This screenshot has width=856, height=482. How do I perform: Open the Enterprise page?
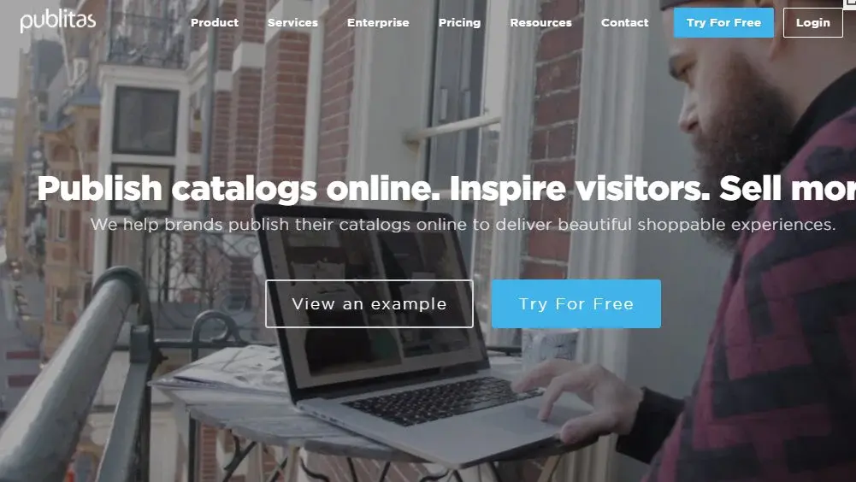(x=378, y=23)
